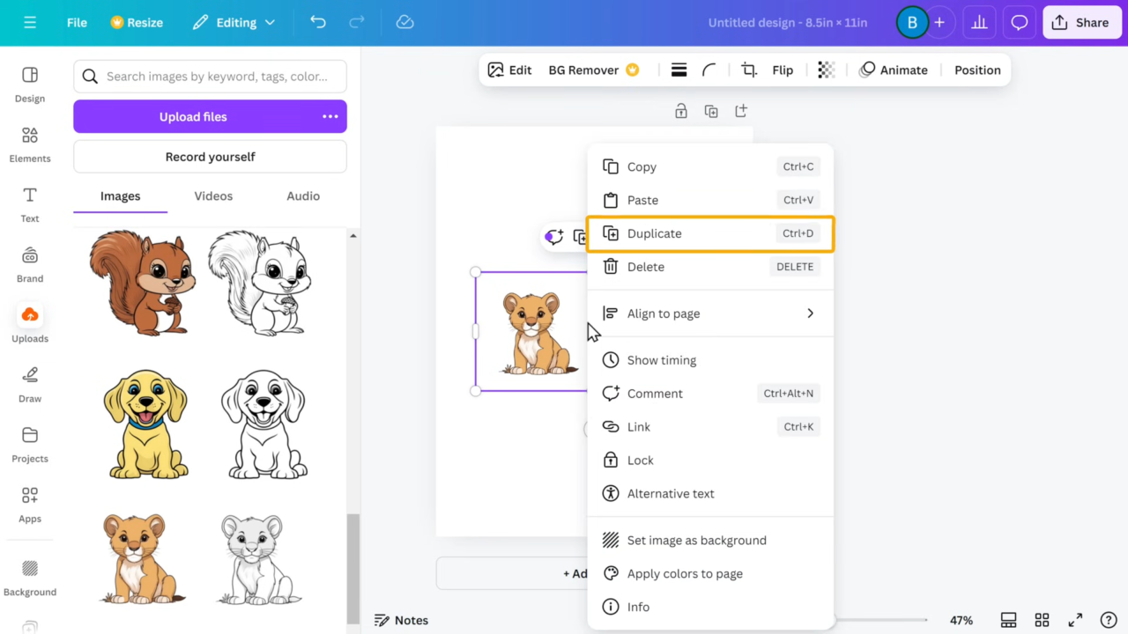Open the Design sidebar panel
1128x634 pixels.
pos(30,85)
